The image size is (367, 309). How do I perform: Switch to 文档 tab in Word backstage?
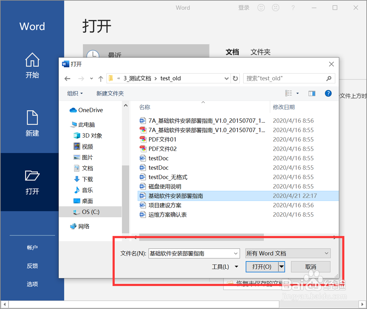pos(232,52)
